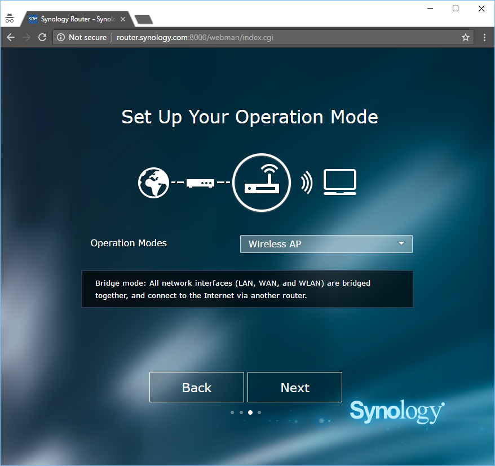Image resolution: width=495 pixels, height=466 pixels.
Task: Close the browser window
Action: [481, 8]
